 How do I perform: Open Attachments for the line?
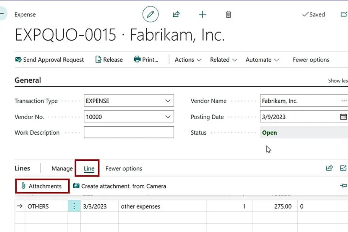click(42, 186)
